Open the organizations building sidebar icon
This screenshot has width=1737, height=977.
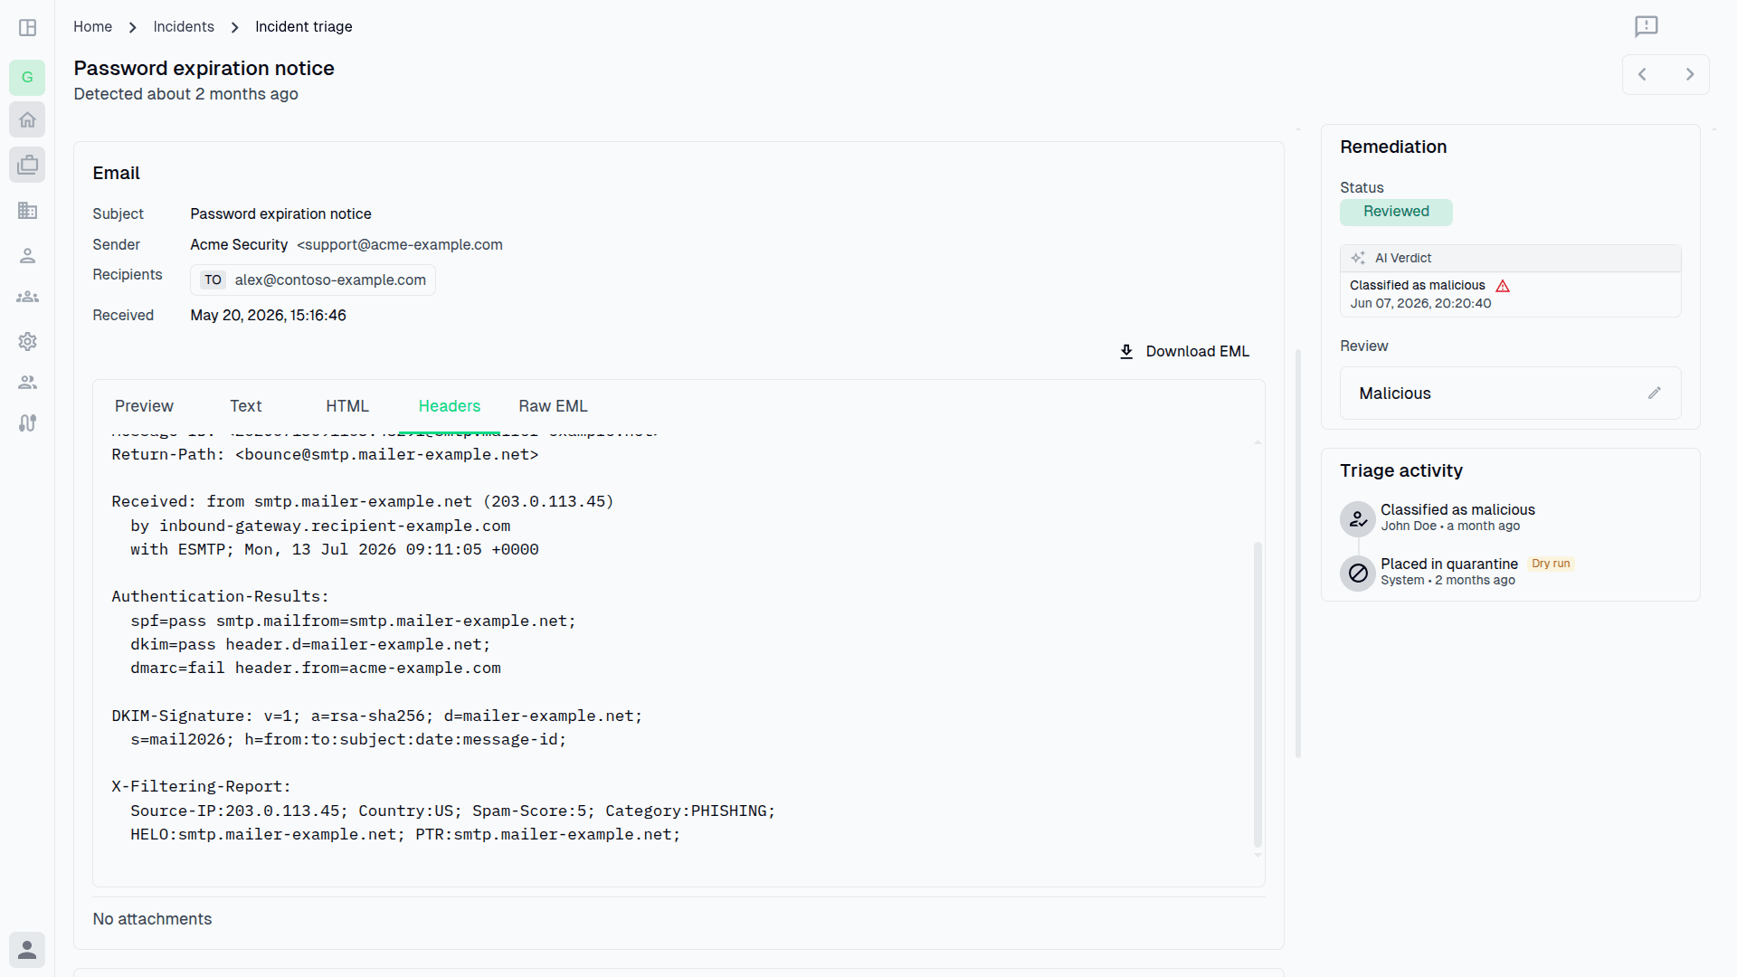point(27,211)
